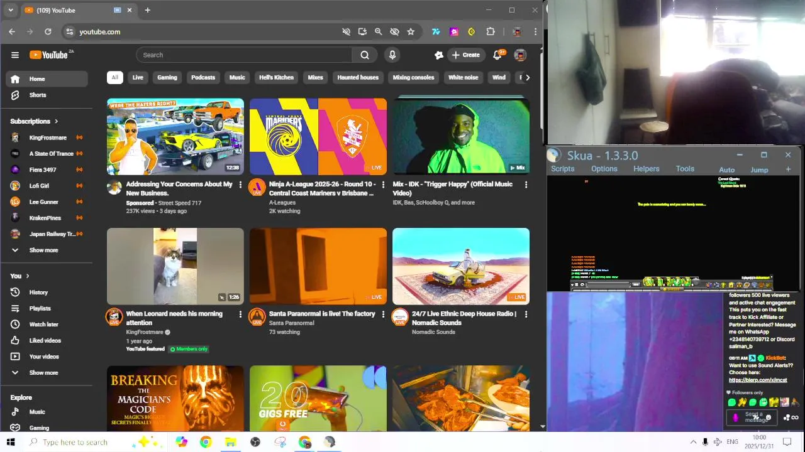Open KingFrostmare subscription channel
Screen dimensions: 805x452
[47, 137]
